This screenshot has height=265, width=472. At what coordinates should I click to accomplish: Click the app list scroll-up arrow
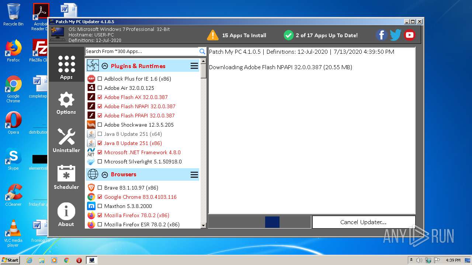(x=204, y=61)
